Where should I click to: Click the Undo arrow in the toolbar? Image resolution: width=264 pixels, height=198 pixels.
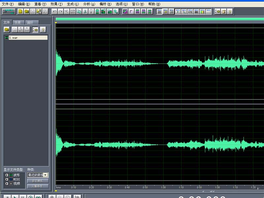[54, 11]
